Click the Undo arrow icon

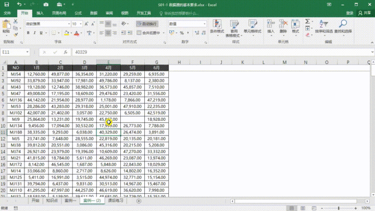[19, 4]
